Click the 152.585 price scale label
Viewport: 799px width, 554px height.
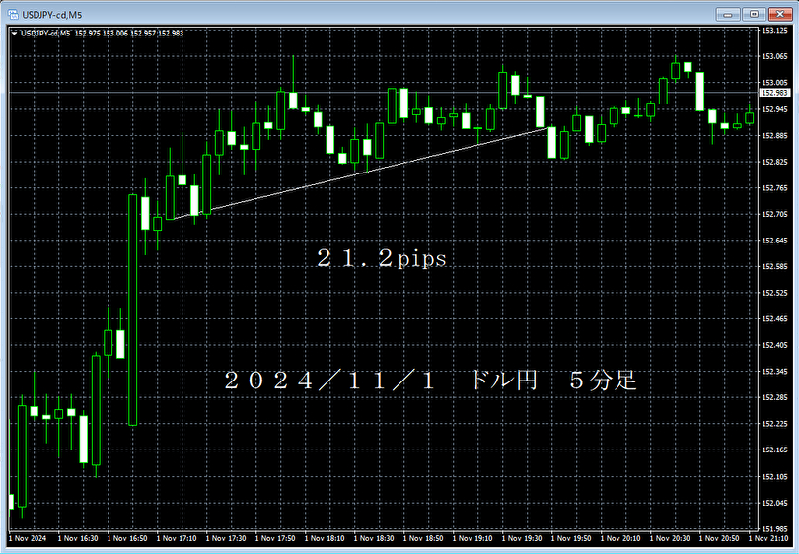[x=774, y=266]
